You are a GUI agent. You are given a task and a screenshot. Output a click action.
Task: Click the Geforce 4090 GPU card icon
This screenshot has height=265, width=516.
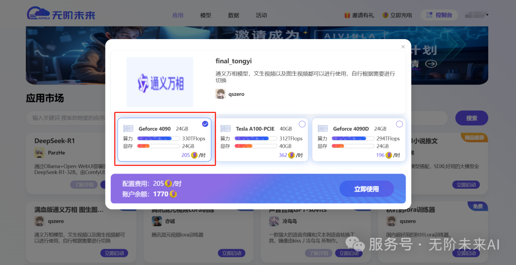128,128
